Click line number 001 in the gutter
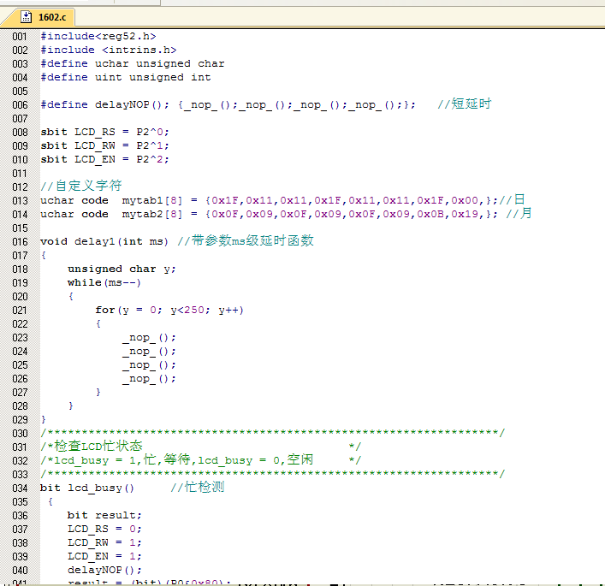The image size is (605, 586). (x=20, y=36)
